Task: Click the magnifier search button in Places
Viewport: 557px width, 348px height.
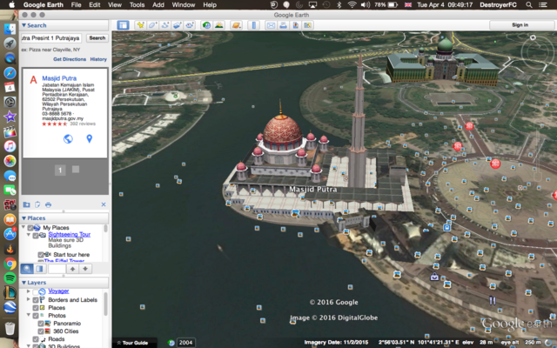Action: [x=27, y=269]
